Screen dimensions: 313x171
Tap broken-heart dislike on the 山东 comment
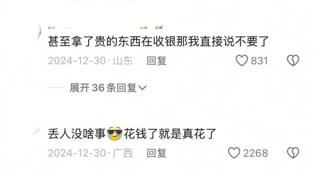click(293, 61)
